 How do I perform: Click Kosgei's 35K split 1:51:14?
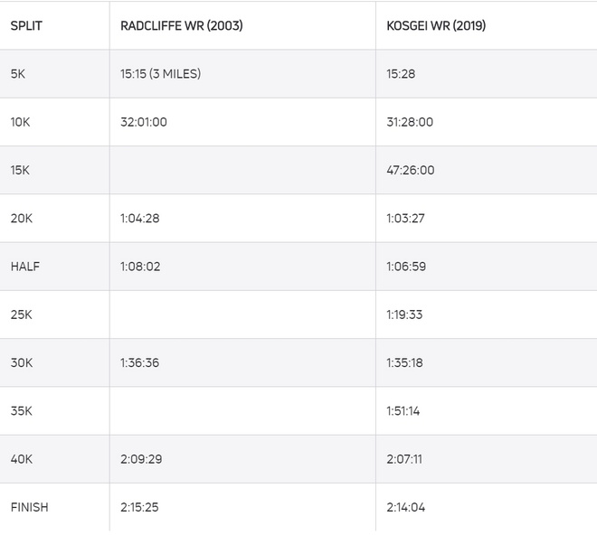click(x=403, y=411)
